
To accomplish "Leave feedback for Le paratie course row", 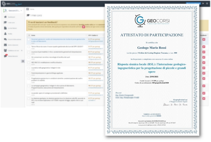I will click(204, 93).
